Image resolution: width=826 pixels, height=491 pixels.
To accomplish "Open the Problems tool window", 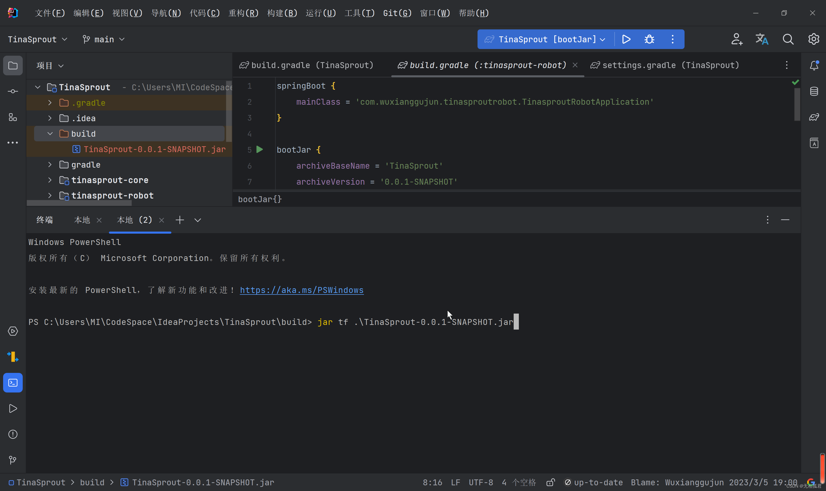I will pos(13,434).
